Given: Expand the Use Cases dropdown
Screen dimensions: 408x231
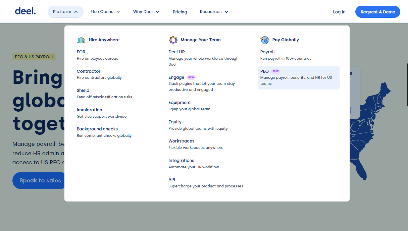Looking at the screenshot, I should (105, 11).
